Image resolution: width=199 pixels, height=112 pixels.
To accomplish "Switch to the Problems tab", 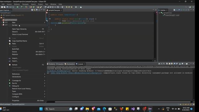I will tap(51, 64).
